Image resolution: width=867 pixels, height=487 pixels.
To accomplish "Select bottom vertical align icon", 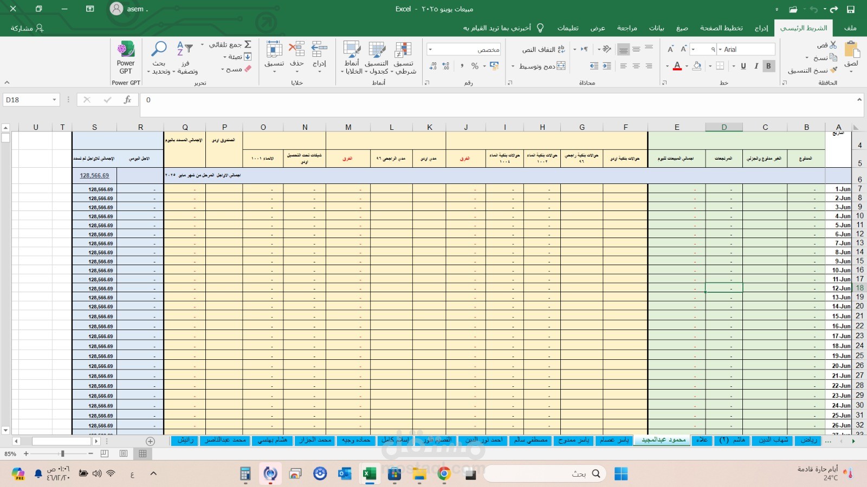I will click(x=624, y=49).
